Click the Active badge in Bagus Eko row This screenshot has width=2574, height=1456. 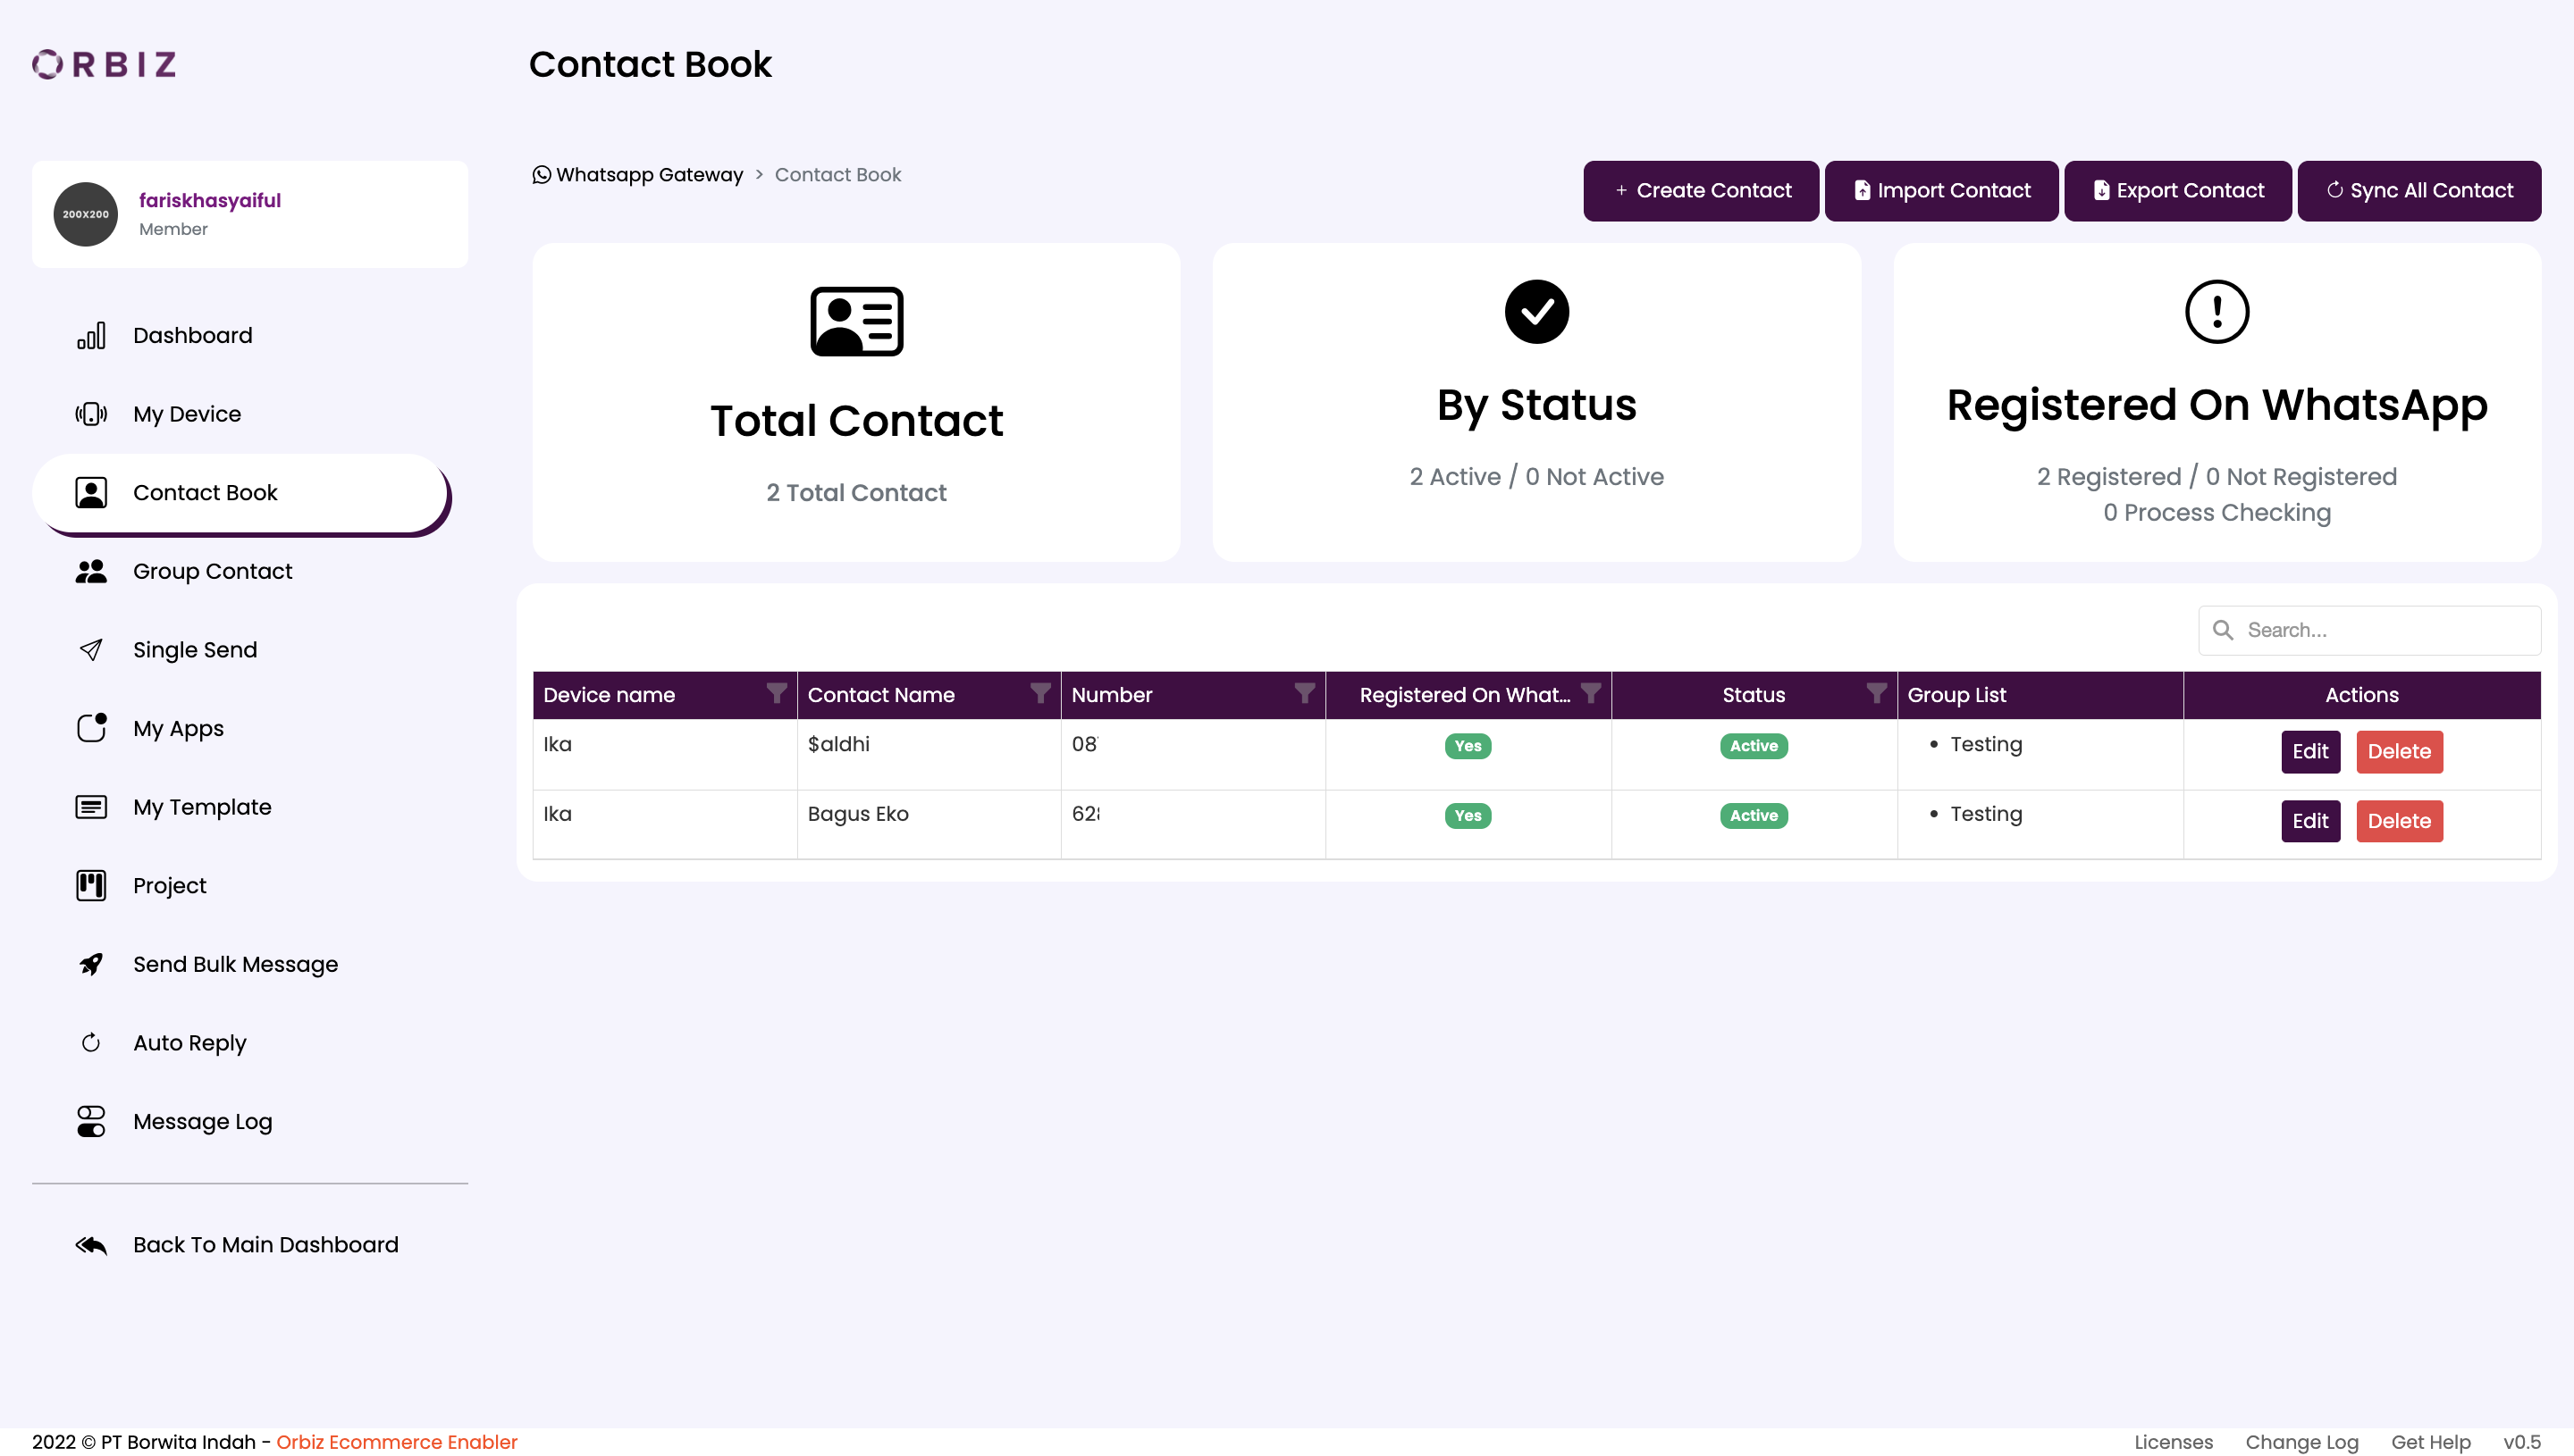1754,816
